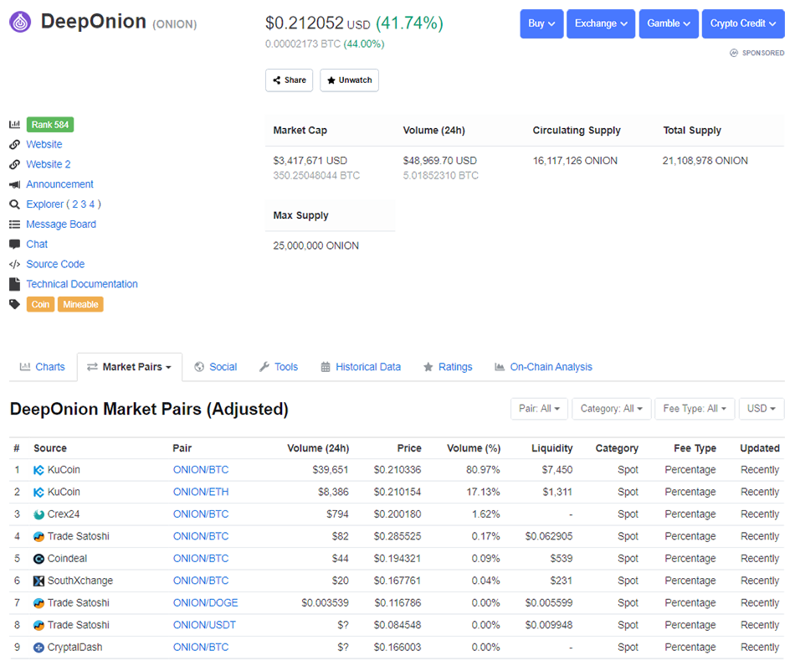This screenshot has width=795, height=661.
Task: Click the globe icon on Social tab
Action: point(199,367)
